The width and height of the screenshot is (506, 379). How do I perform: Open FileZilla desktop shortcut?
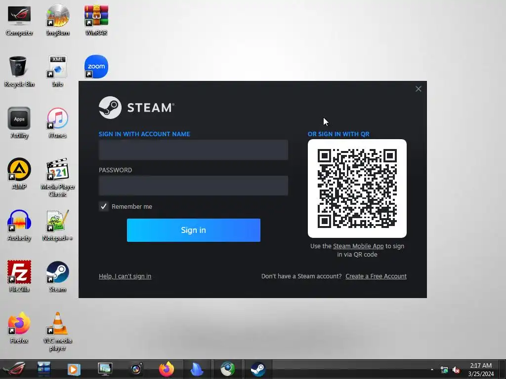(x=19, y=276)
